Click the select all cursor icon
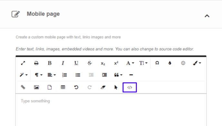Screen dimensions: 222x126 click(x=116, y=87)
